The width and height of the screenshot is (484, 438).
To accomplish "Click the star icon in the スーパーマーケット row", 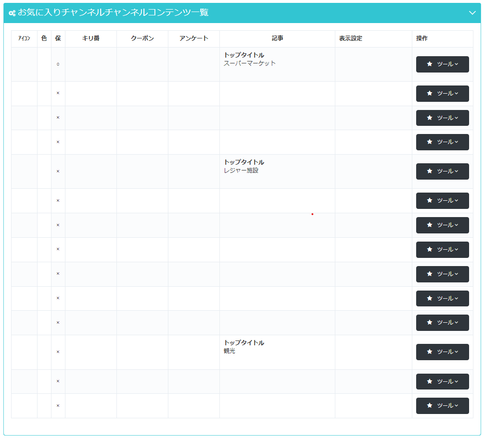I will [430, 64].
